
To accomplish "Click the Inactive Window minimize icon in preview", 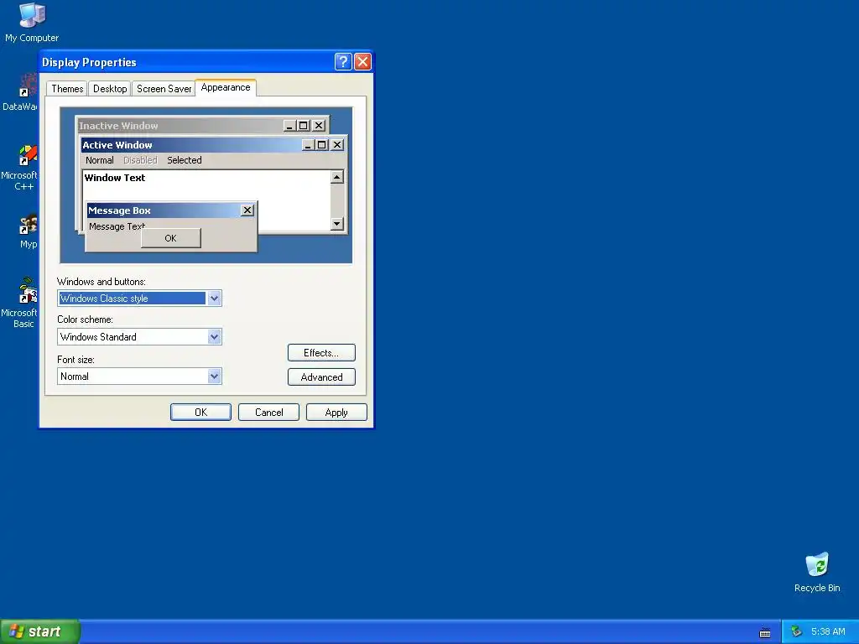I will pos(289,126).
